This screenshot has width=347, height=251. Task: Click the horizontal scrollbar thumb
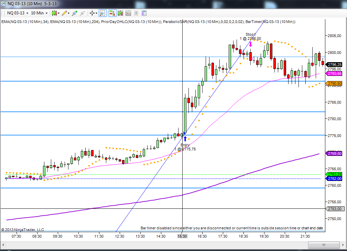[324, 245]
